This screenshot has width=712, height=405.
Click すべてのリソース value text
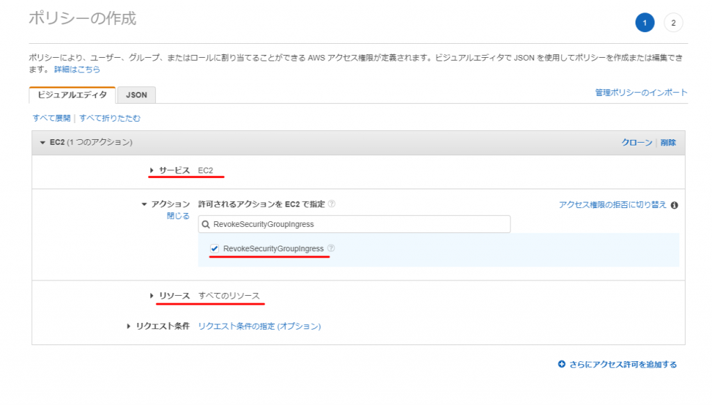pyautogui.click(x=229, y=296)
